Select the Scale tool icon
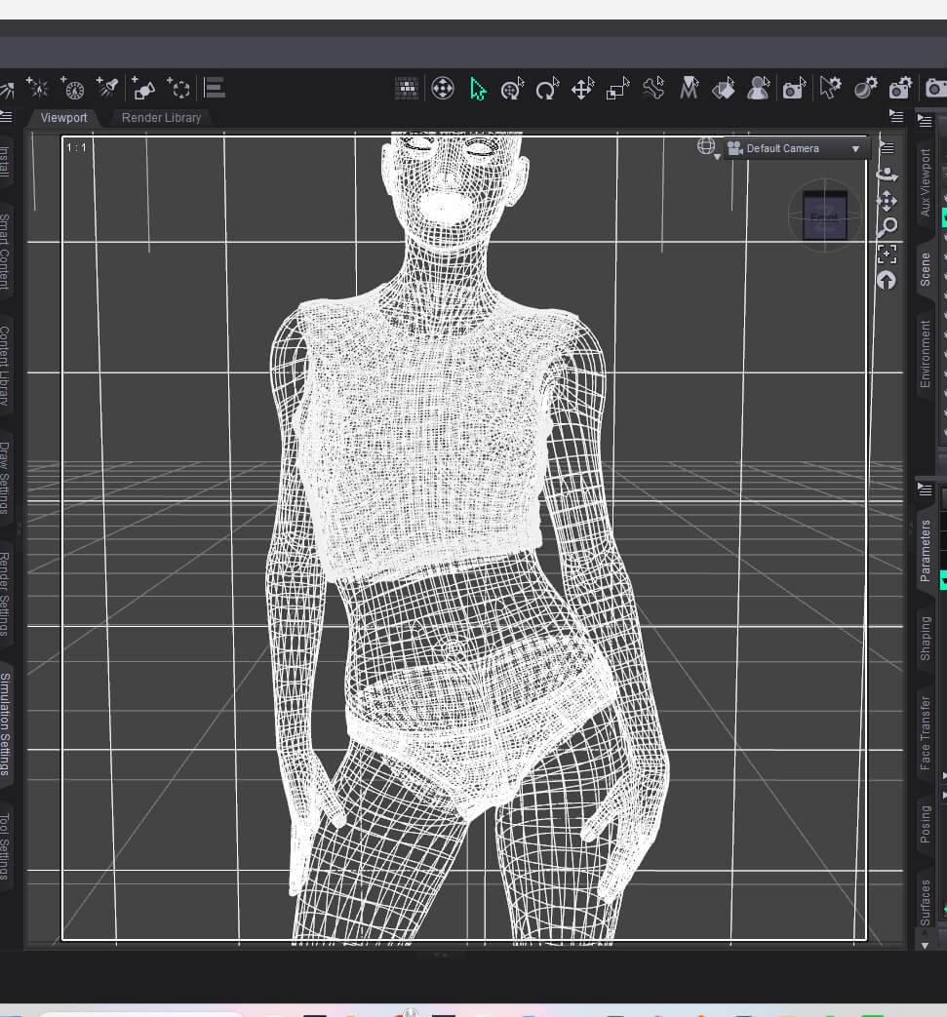947x1017 pixels. pyautogui.click(x=617, y=88)
